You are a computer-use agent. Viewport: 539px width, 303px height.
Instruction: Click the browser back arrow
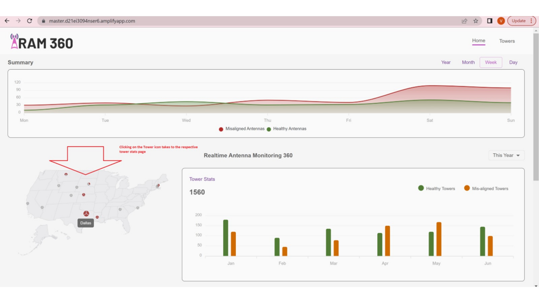coord(7,21)
